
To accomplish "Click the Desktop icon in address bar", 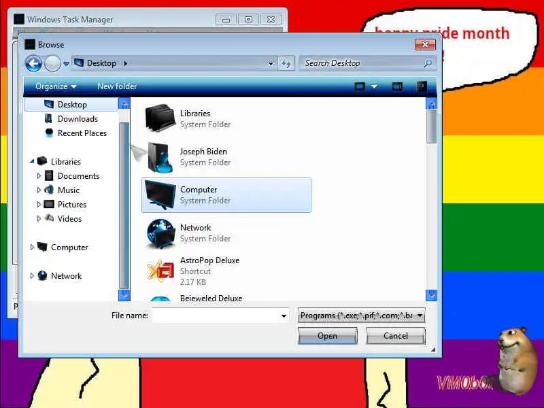I will point(79,63).
